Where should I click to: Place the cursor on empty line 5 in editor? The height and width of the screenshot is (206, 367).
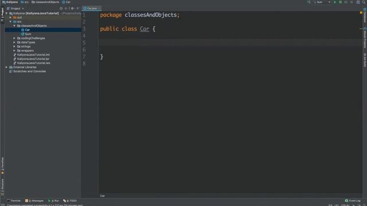coord(231,43)
